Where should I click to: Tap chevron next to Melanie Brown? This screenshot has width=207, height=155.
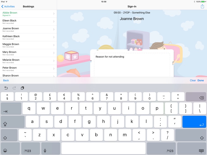pyautogui.click(x=54, y=61)
